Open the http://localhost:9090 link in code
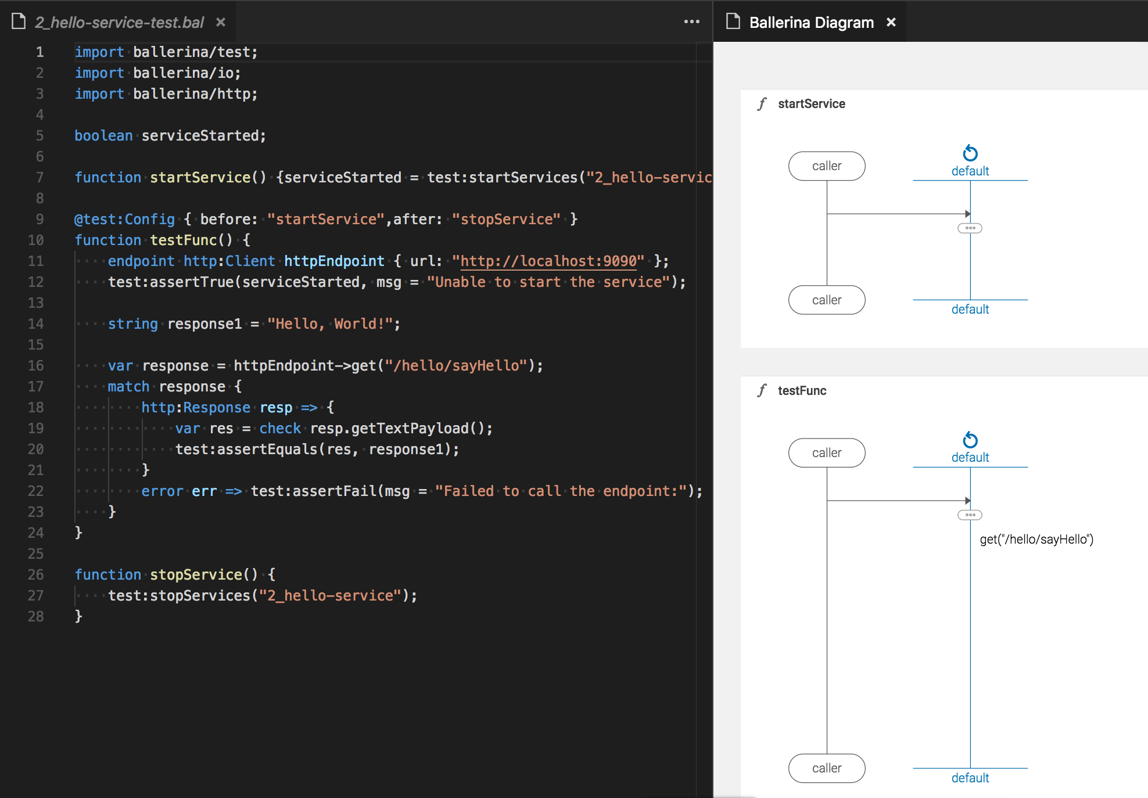 548,261
